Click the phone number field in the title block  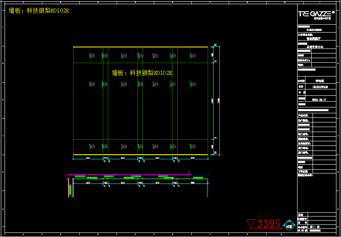coord(320,87)
